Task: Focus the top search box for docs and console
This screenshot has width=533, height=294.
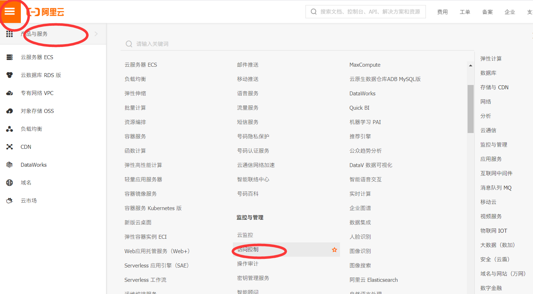Action: tap(366, 12)
